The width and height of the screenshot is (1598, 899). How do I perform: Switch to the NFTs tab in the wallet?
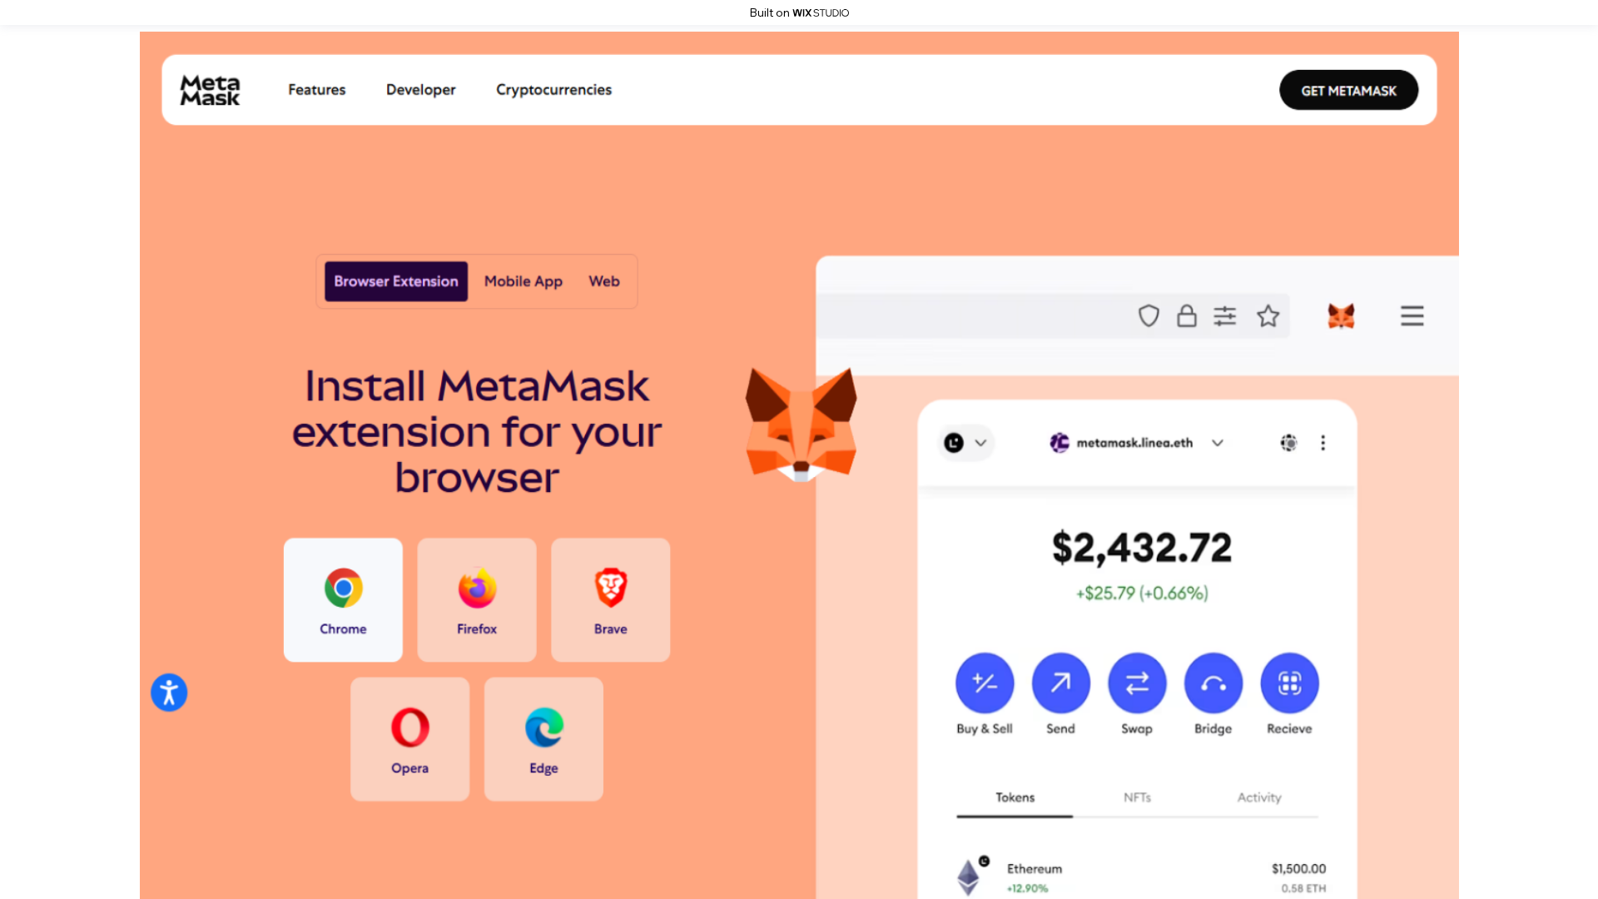1137,797
